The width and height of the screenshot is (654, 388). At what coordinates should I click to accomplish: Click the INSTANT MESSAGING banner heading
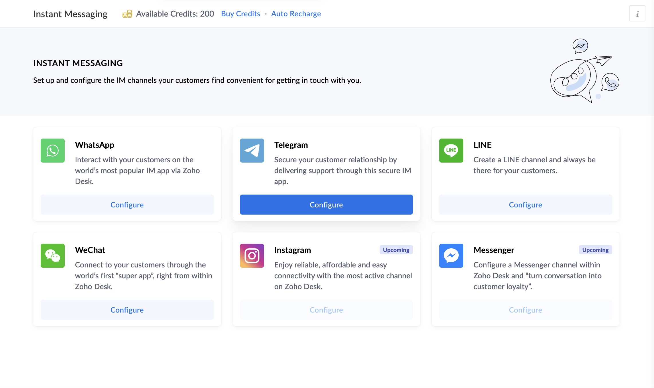(78, 63)
